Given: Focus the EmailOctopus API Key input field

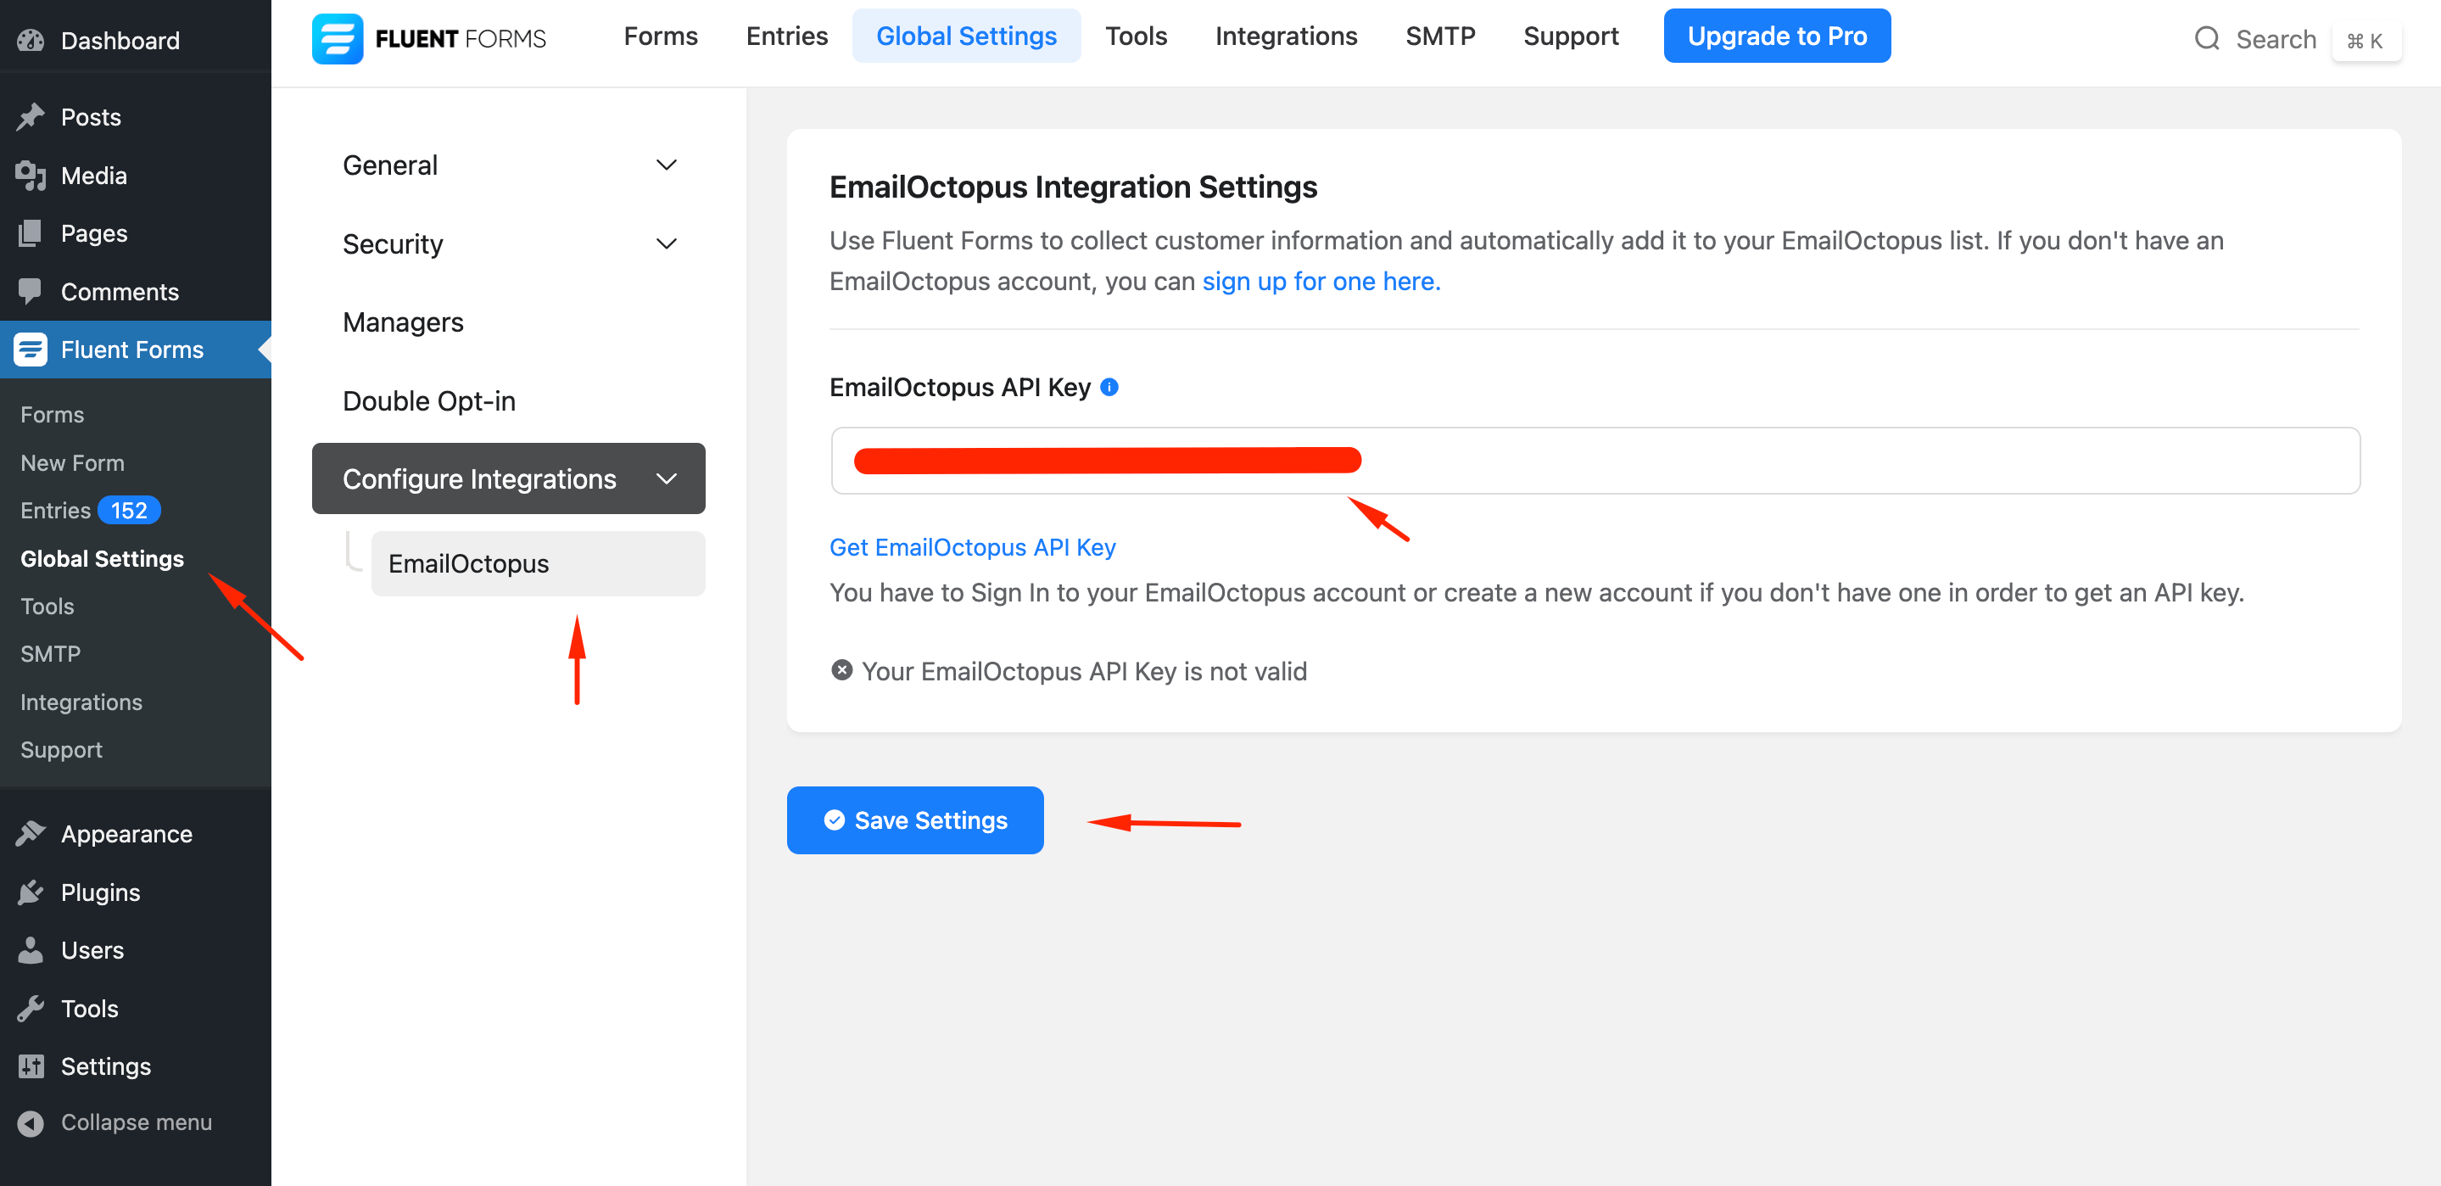Looking at the screenshot, I should coord(1595,460).
